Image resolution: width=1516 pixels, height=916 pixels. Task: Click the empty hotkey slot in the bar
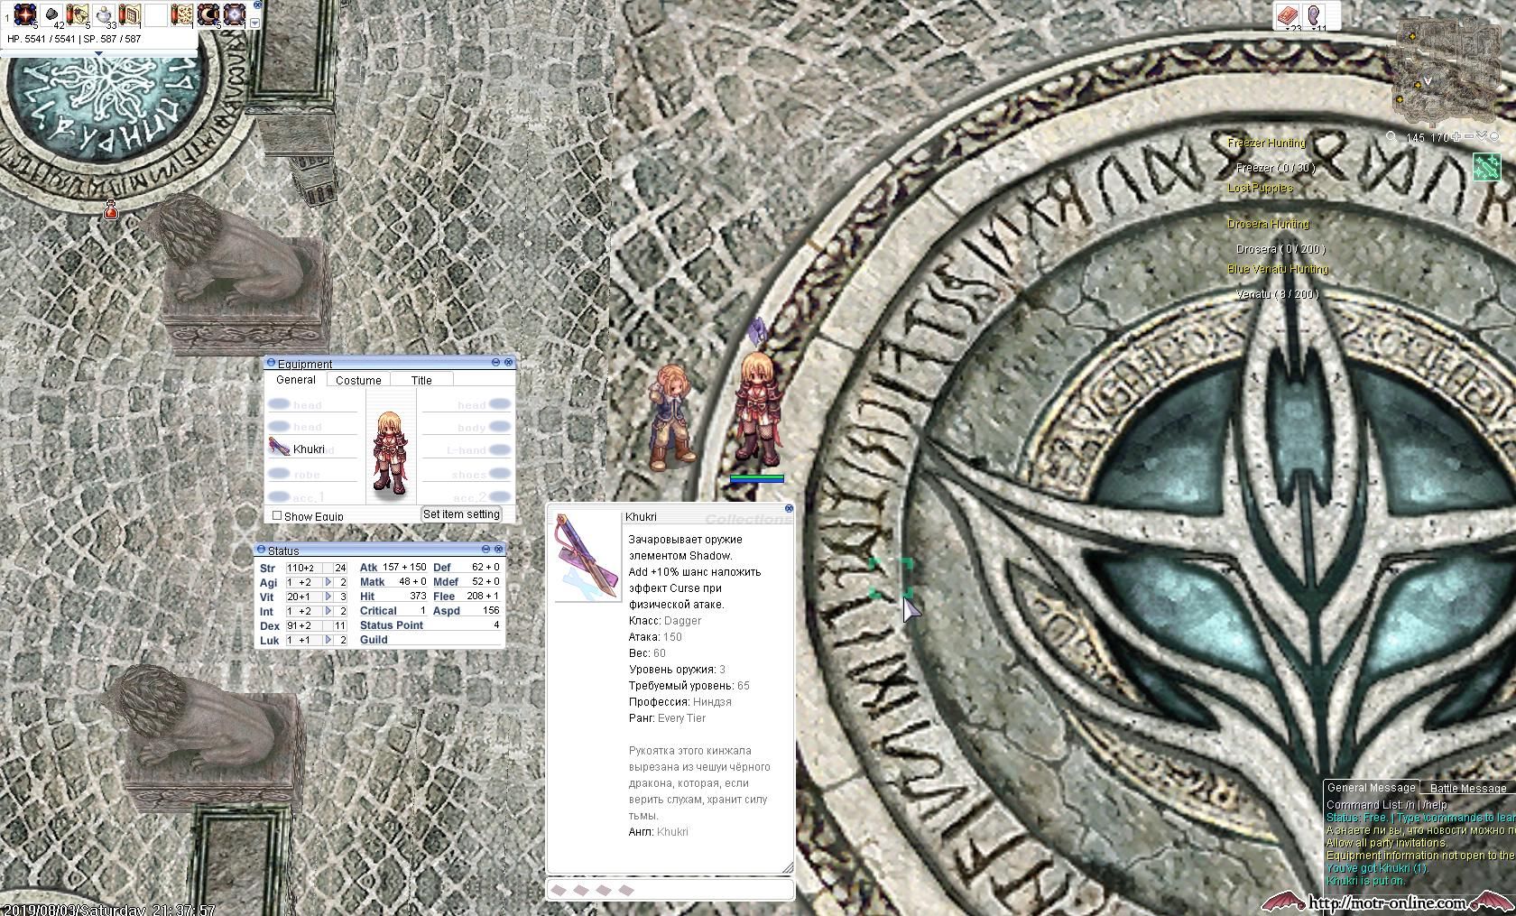coord(155,14)
